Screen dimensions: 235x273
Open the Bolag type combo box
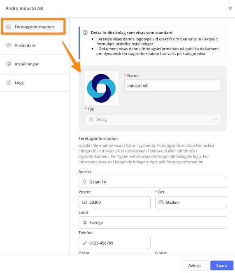[x=153, y=119]
